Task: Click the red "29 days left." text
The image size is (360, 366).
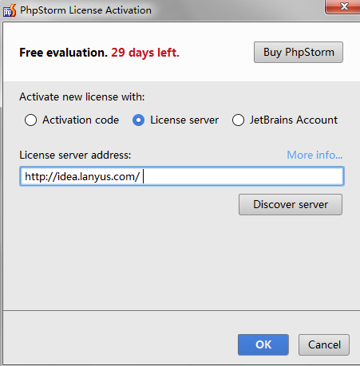Action: pos(145,53)
